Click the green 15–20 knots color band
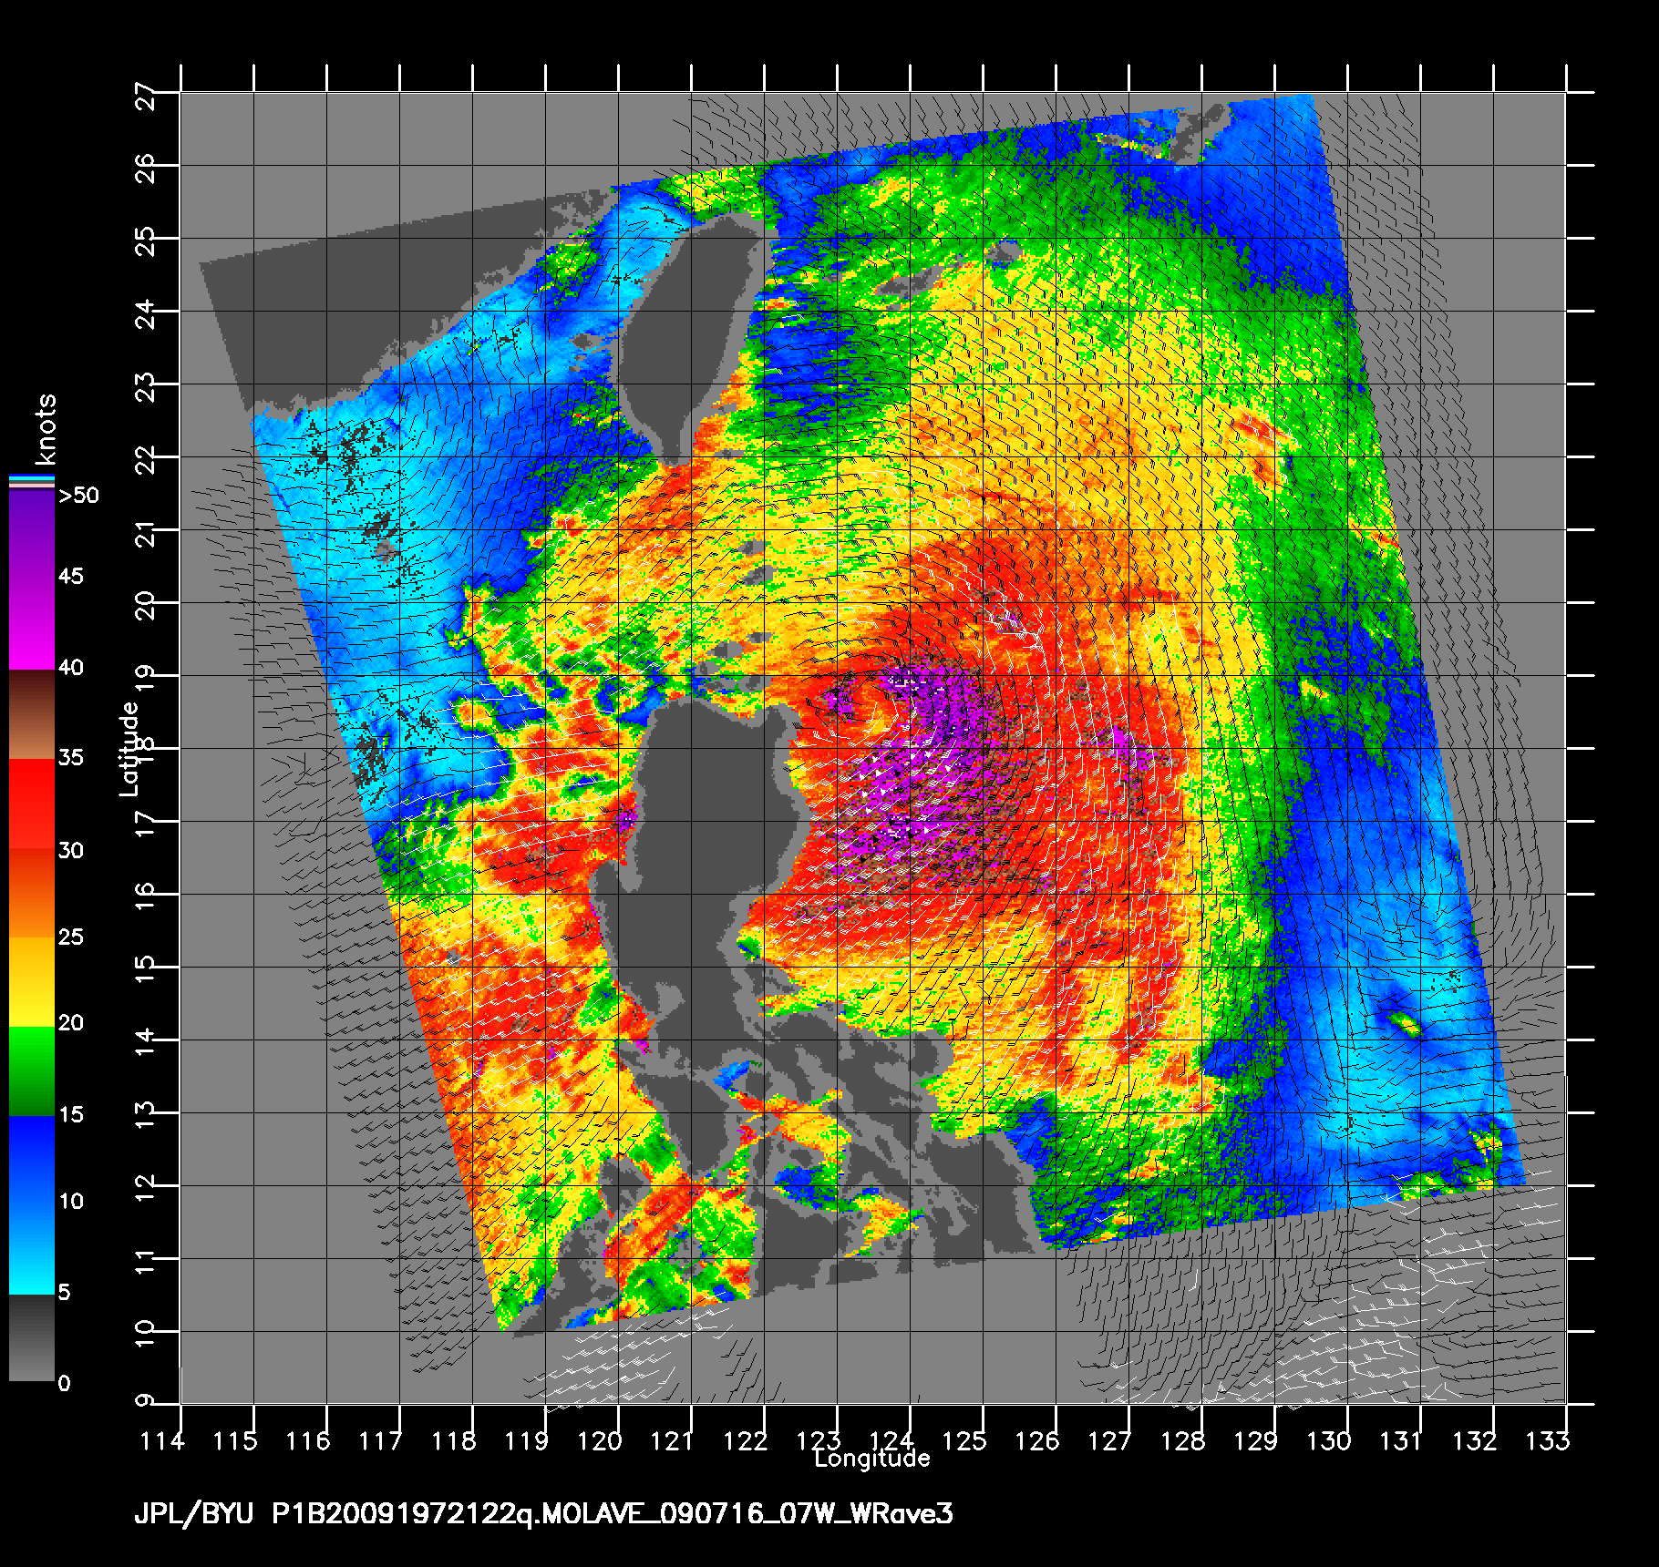Screen dimensions: 1659x1567 click(x=32, y=1071)
